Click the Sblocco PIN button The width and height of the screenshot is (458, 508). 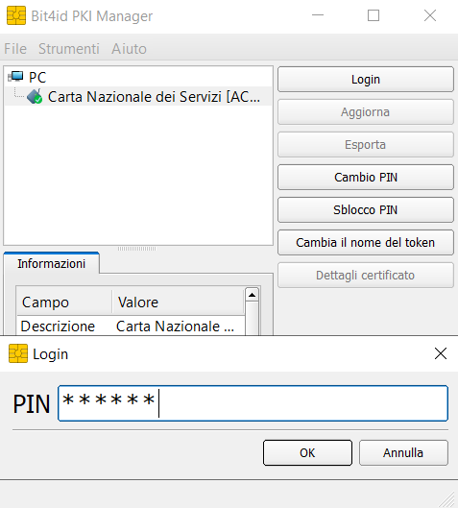(x=366, y=210)
